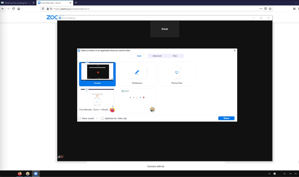Open a new browser tab
This screenshot has height=177, width=299.
[x=76, y=3]
